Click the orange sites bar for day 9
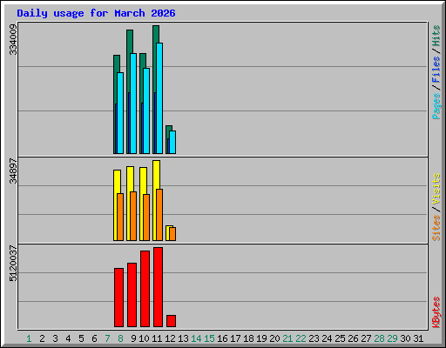The image size is (446, 348). [x=133, y=216]
